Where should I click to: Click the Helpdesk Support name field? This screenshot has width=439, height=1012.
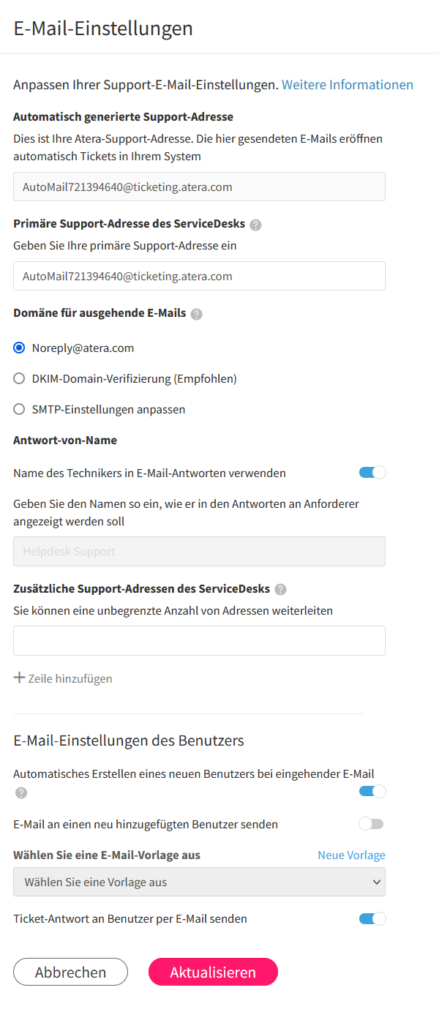pos(199,552)
